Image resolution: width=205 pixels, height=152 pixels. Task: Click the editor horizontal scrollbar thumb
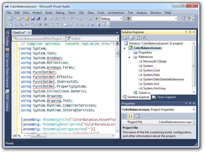tap(38, 136)
